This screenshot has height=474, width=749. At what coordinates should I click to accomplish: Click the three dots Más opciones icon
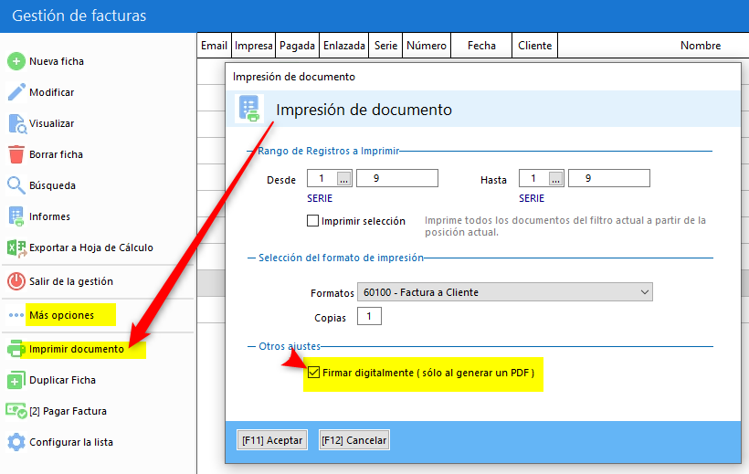click(16, 315)
